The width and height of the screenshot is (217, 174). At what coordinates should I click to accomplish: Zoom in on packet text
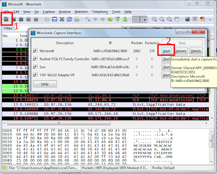click(154, 19)
